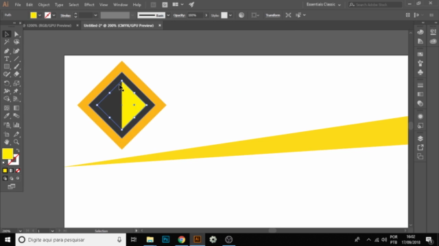Viewport: 439px width, 246px height.
Task: Select the Pen tool
Action: [7, 51]
